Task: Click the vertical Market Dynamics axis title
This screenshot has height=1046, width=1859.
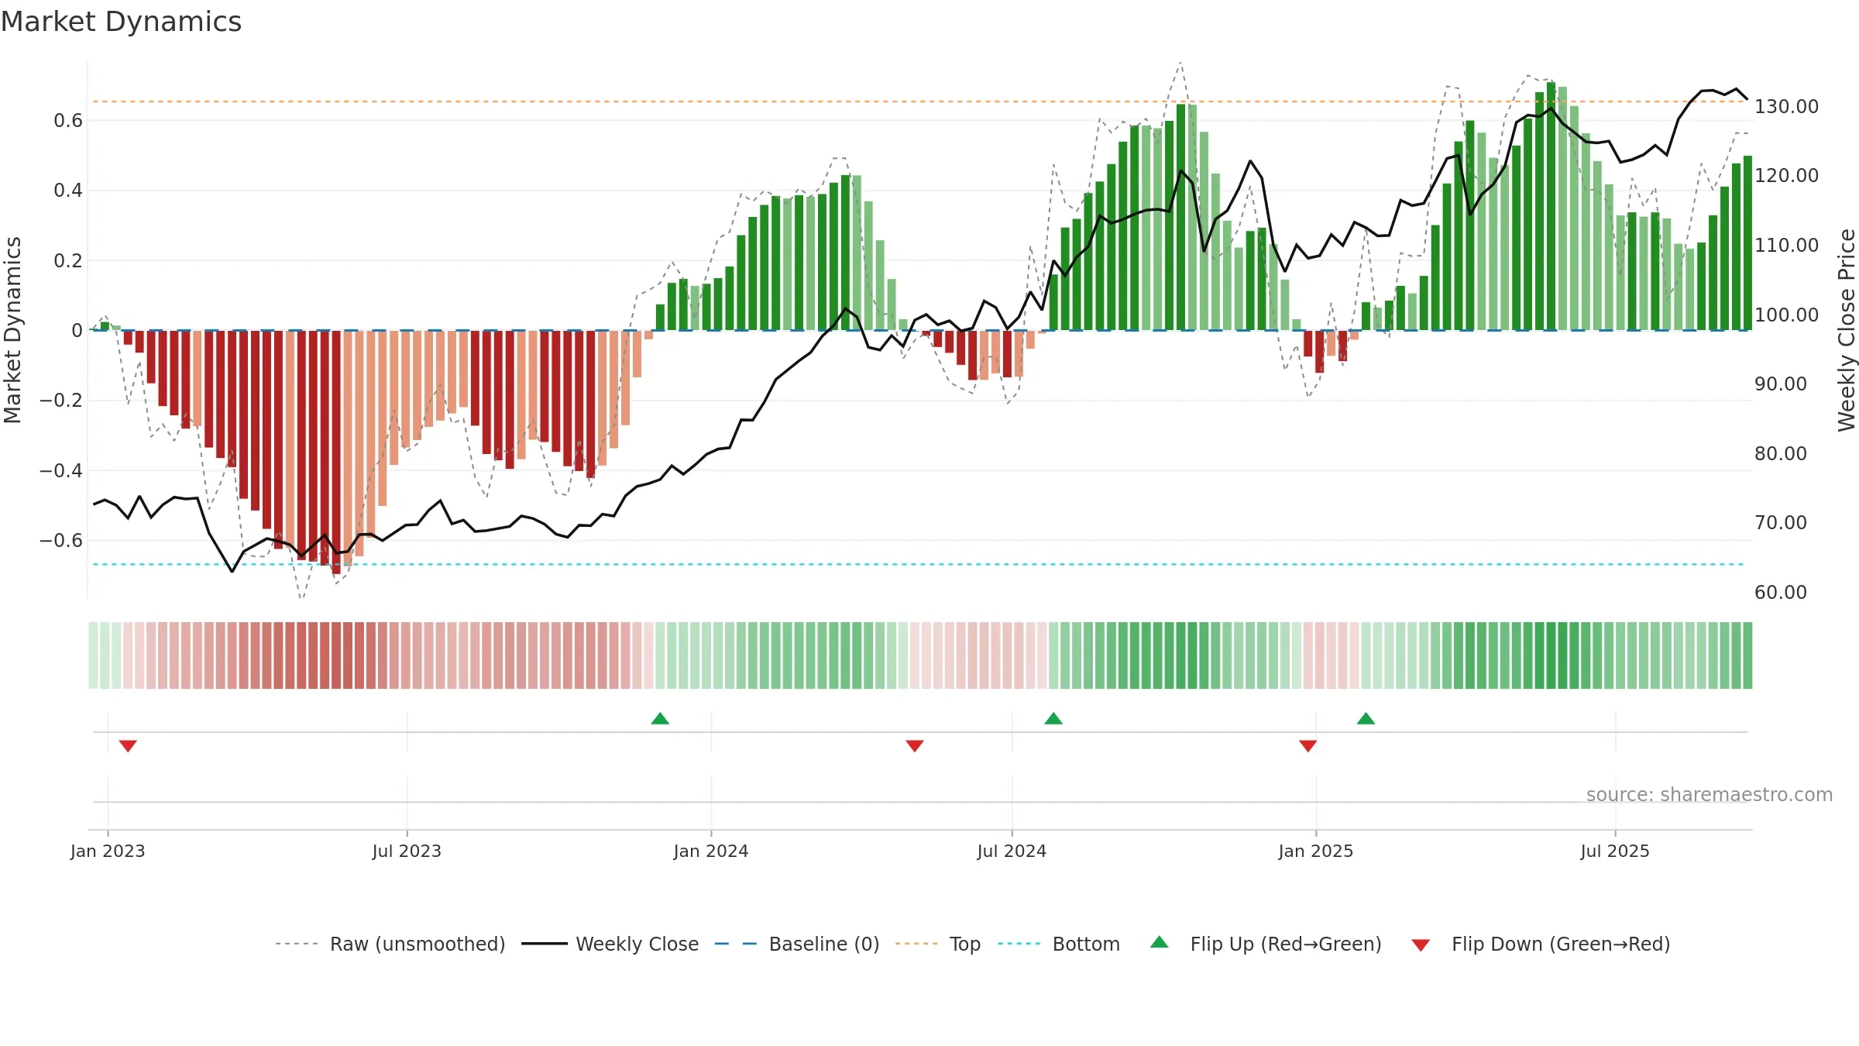Action: click(12, 330)
